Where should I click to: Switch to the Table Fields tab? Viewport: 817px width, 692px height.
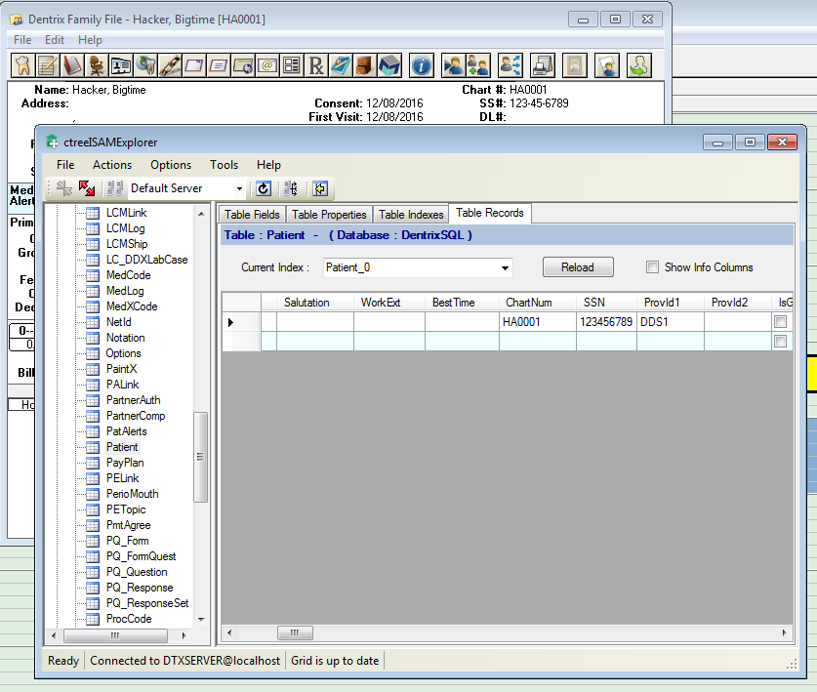[x=252, y=215]
